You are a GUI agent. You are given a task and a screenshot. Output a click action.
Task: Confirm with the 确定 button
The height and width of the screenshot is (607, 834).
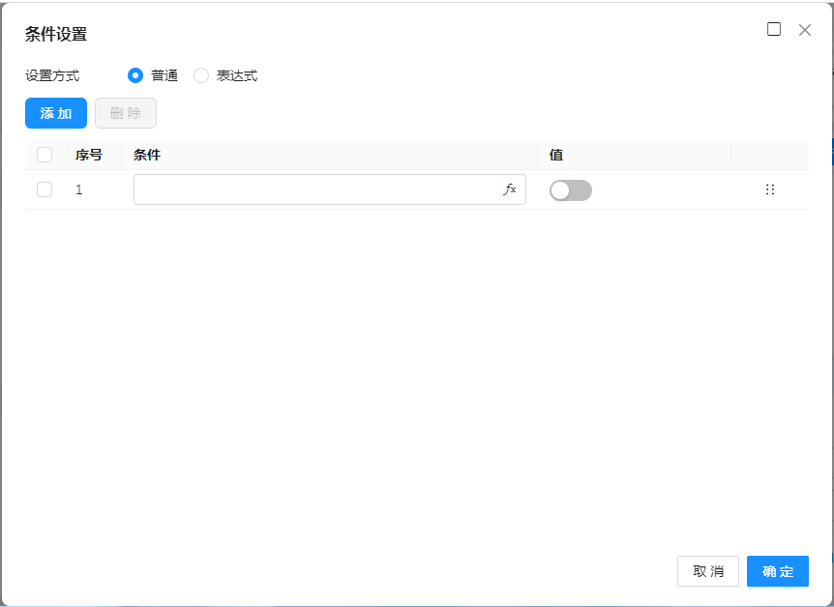point(778,571)
